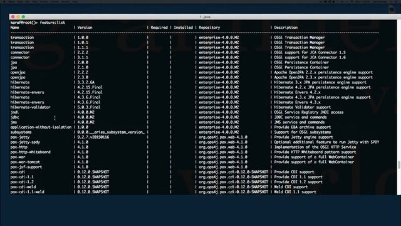Select the 'pax-jsf-support' feature name
The image size is (401, 226).
pyautogui.click(x=26, y=167)
